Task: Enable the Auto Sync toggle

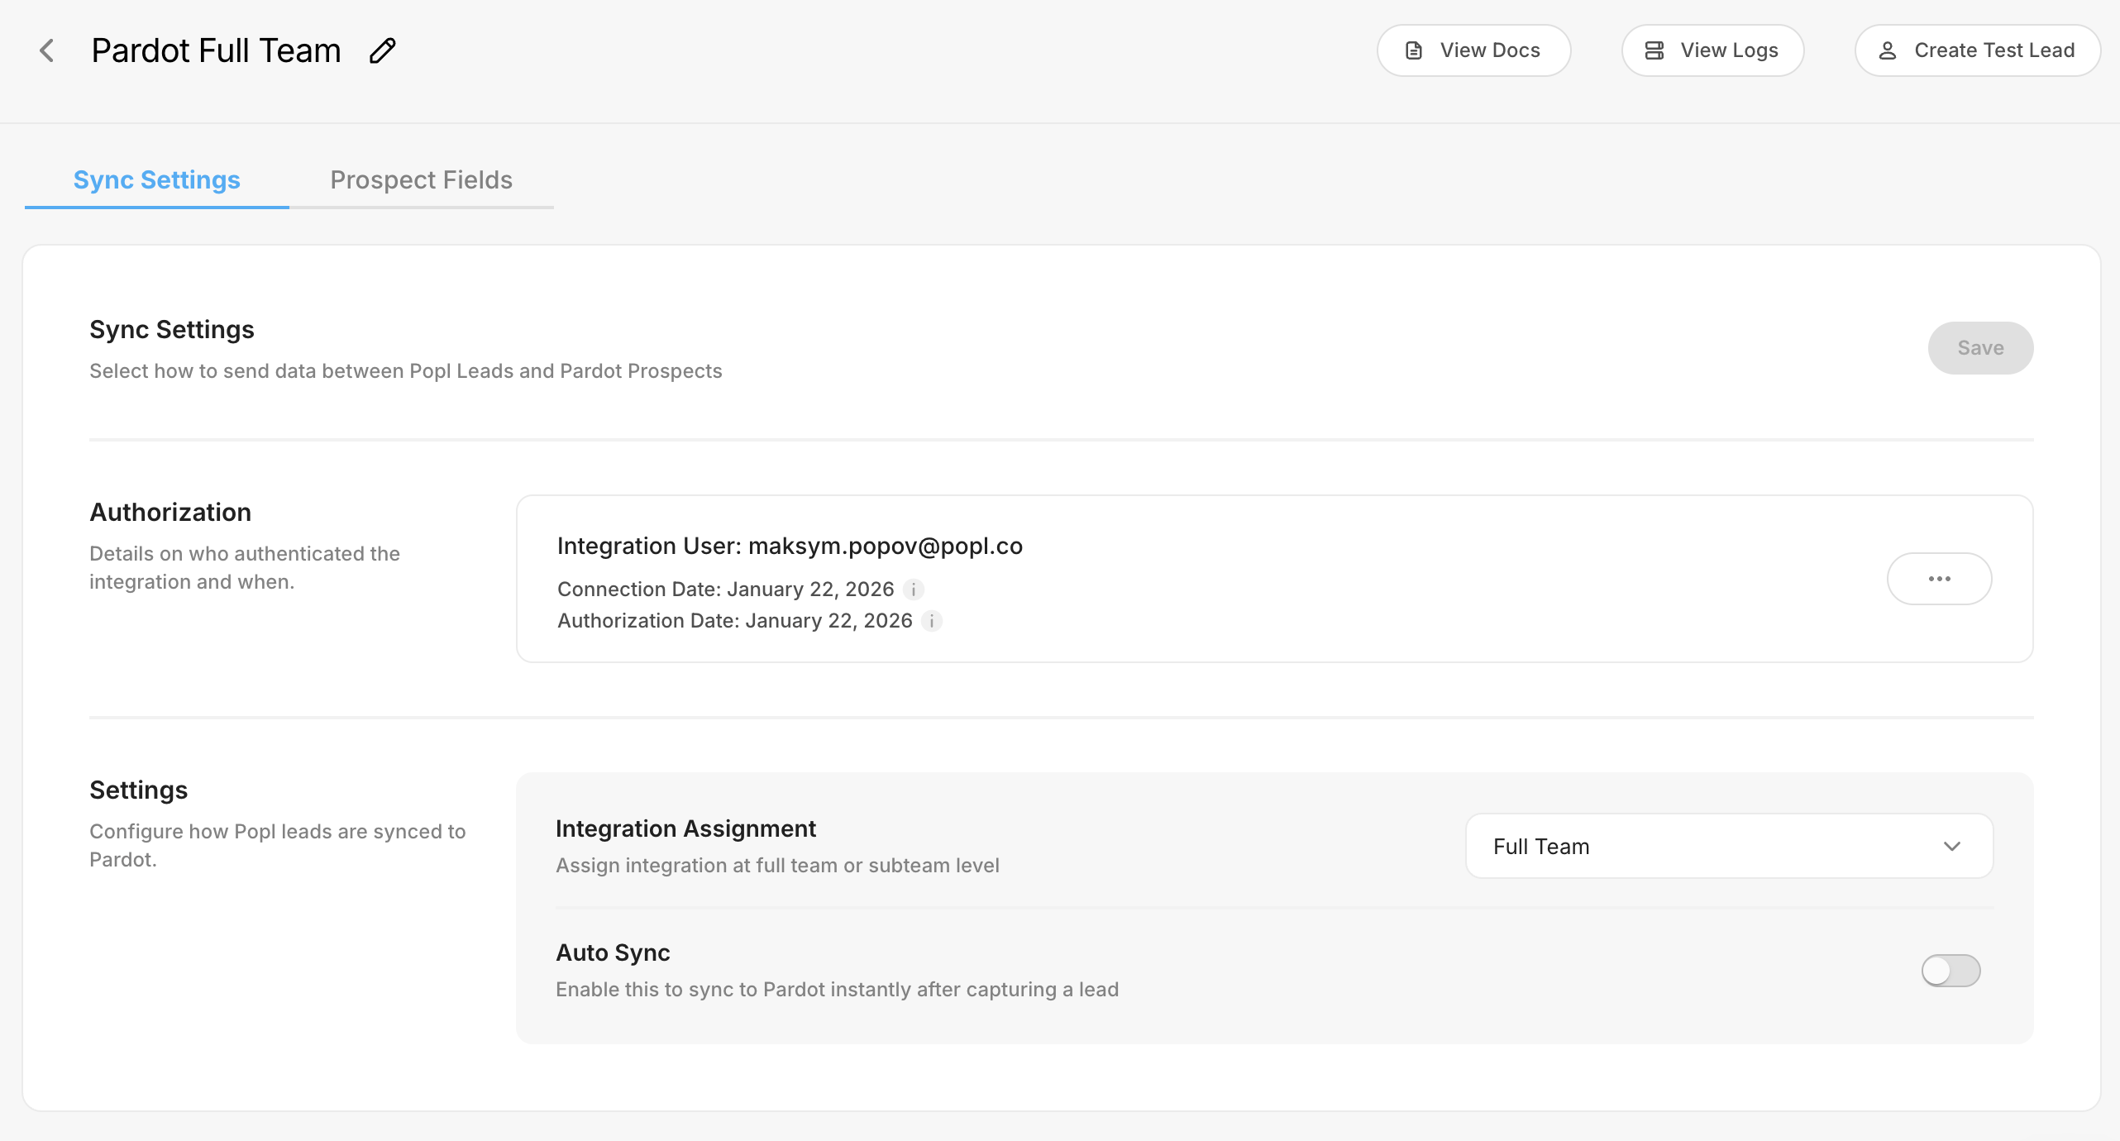Action: point(1950,971)
